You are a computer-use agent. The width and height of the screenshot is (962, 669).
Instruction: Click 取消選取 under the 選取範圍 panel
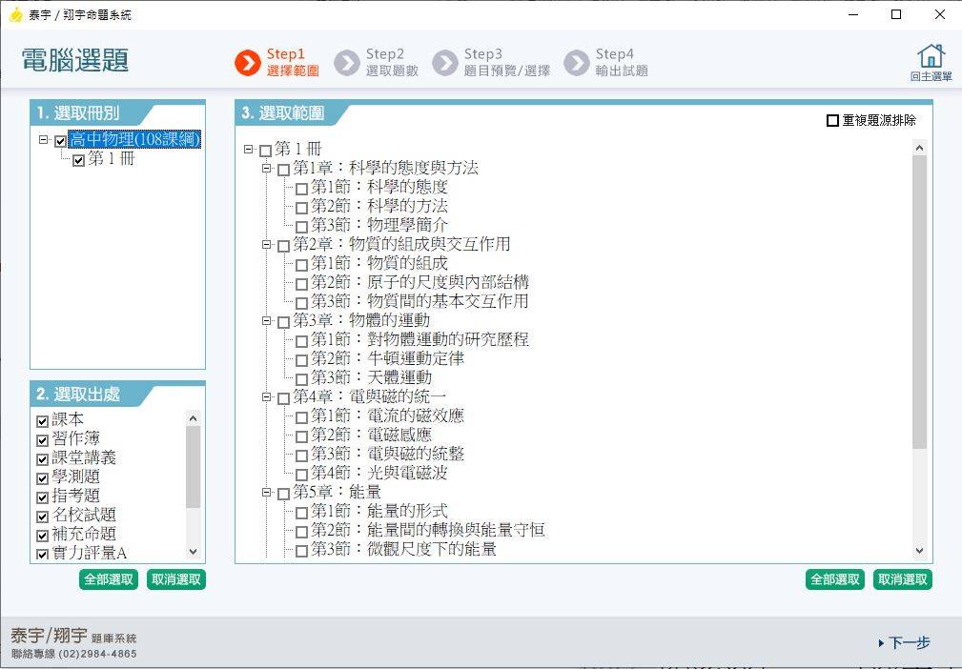coord(903,579)
